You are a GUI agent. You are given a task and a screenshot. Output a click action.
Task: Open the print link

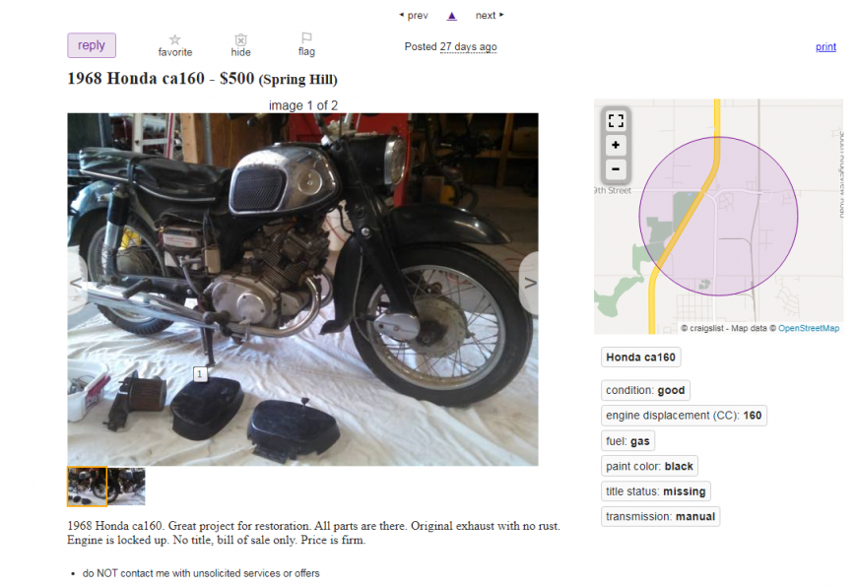825,47
